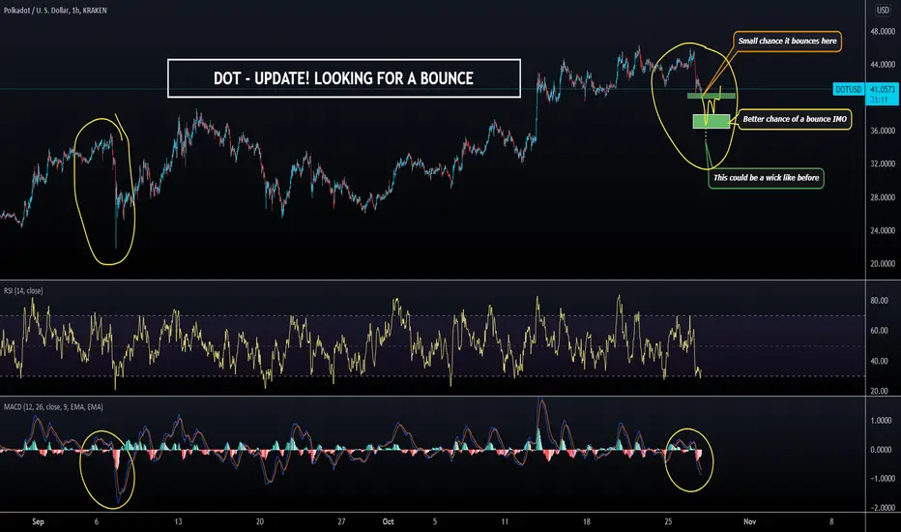
Task: Click the 24.0000 price axis label
Action: coord(883,230)
